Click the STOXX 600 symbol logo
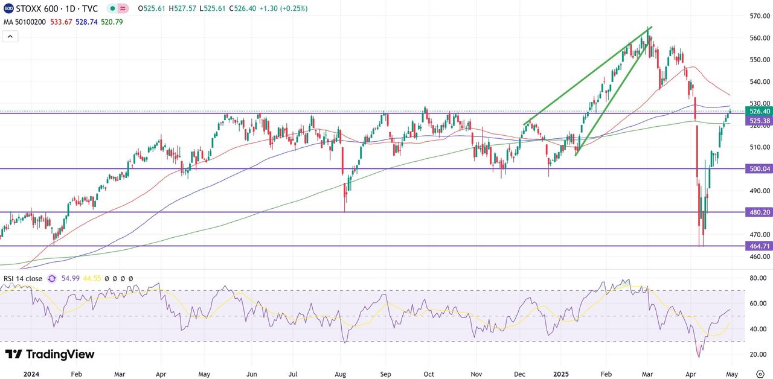Viewport: 773px width, 379px height. pyautogui.click(x=8, y=9)
